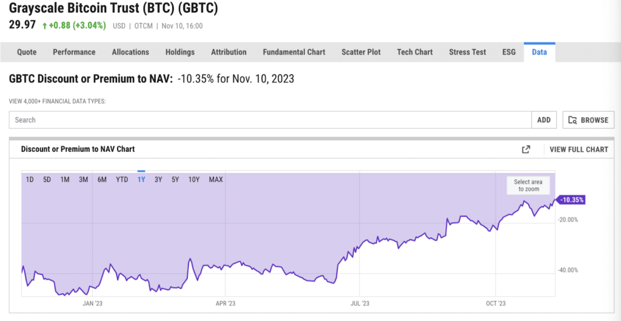Open the Holdings tab
The width and height of the screenshot is (621, 321).
[180, 52]
